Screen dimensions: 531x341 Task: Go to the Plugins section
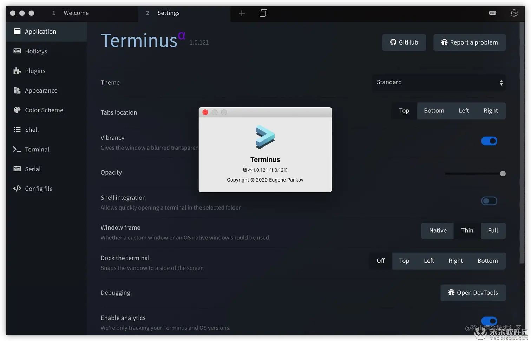click(46, 71)
